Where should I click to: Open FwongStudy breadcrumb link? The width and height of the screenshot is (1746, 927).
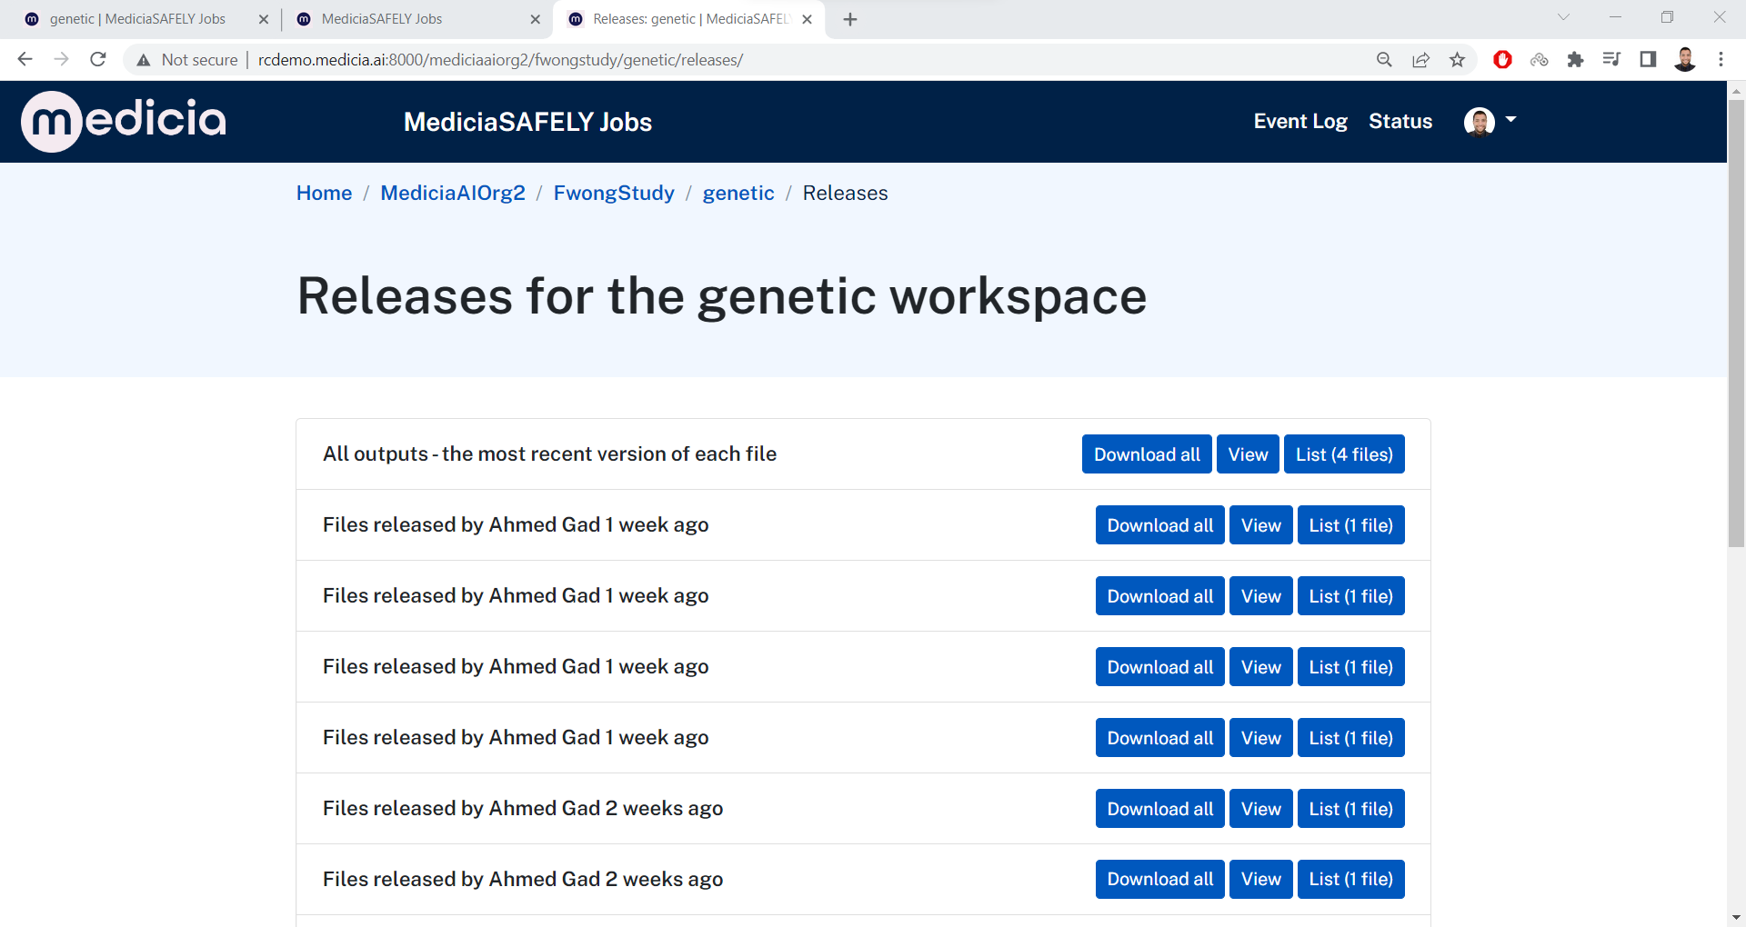click(614, 193)
